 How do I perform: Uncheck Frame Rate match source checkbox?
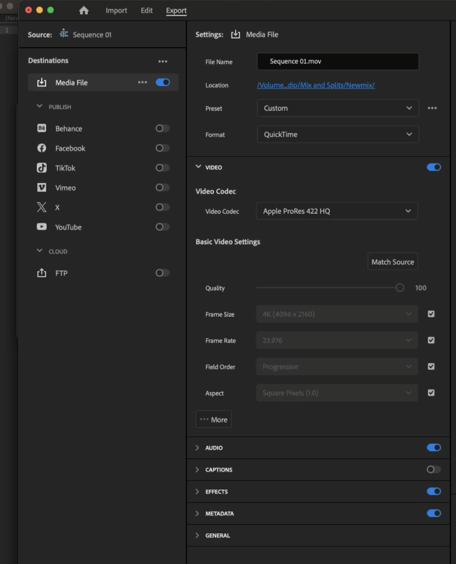coord(431,340)
